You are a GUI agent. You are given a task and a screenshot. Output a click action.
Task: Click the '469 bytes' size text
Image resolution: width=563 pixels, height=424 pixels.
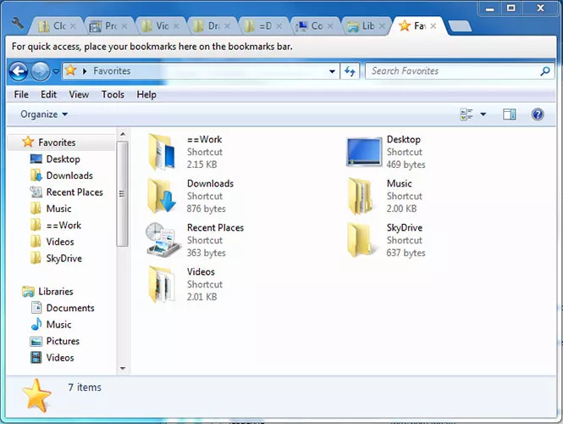[x=406, y=165]
